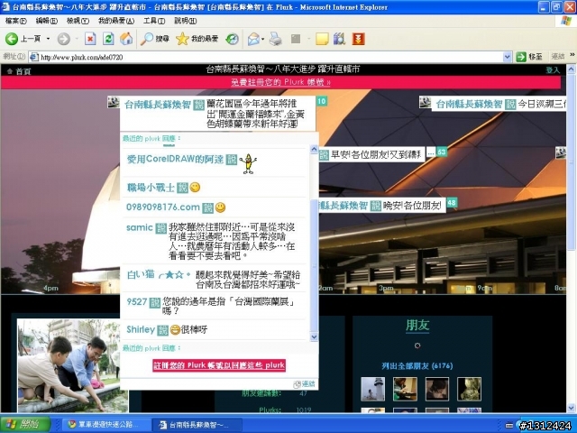Click the profile photo of people by the pond
The width and height of the screenshot is (577, 433).
coord(73,365)
